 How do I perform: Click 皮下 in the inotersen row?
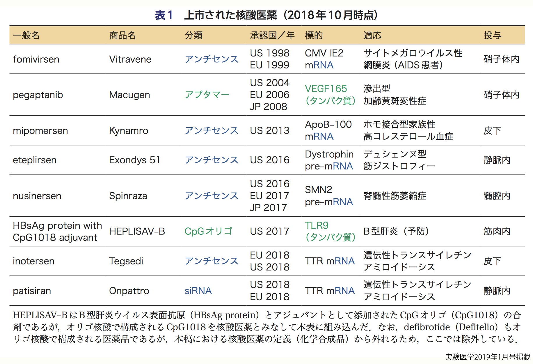(493, 261)
